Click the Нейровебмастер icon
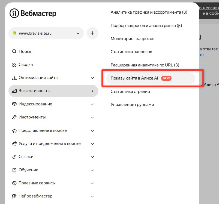This screenshot has width=219, height=204. (14, 196)
